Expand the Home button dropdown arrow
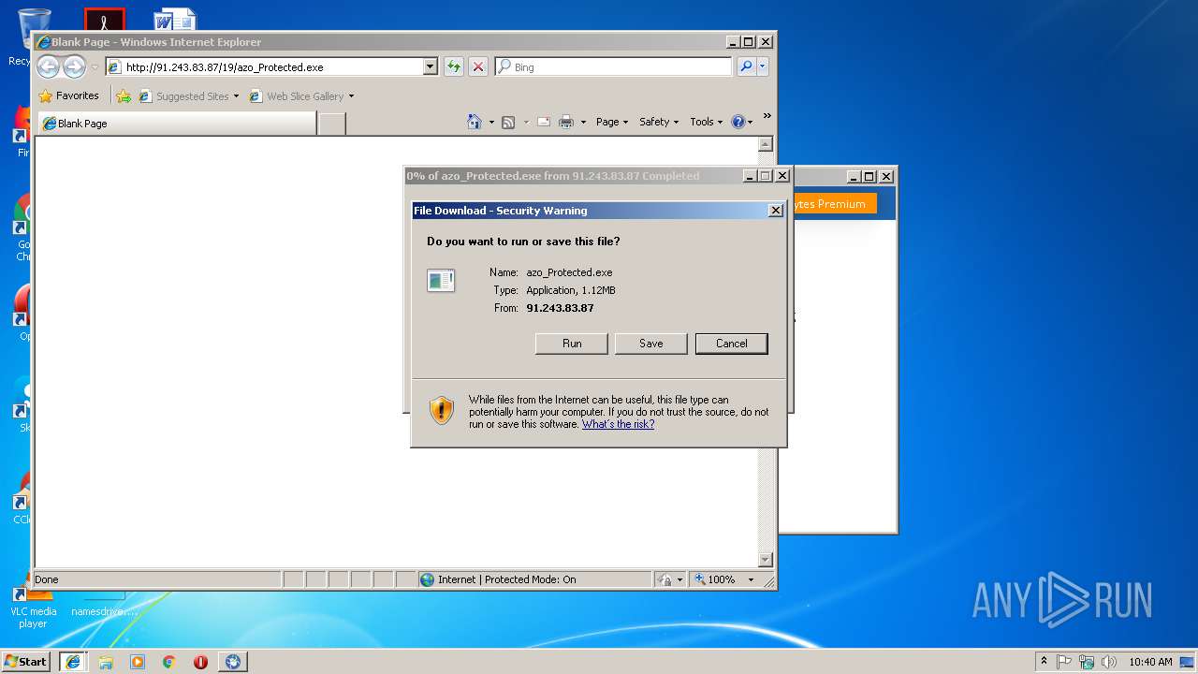Image resolution: width=1198 pixels, height=674 pixels. [x=491, y=123]
